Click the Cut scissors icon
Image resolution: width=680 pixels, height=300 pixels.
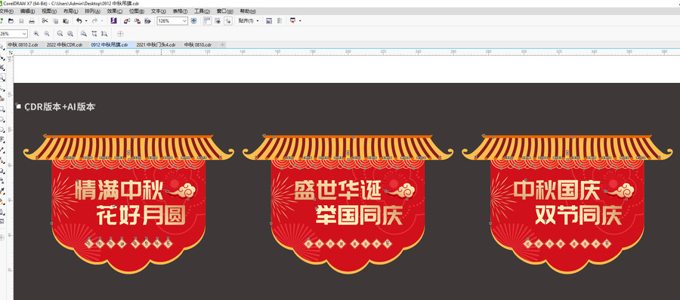tap(45, 21)
